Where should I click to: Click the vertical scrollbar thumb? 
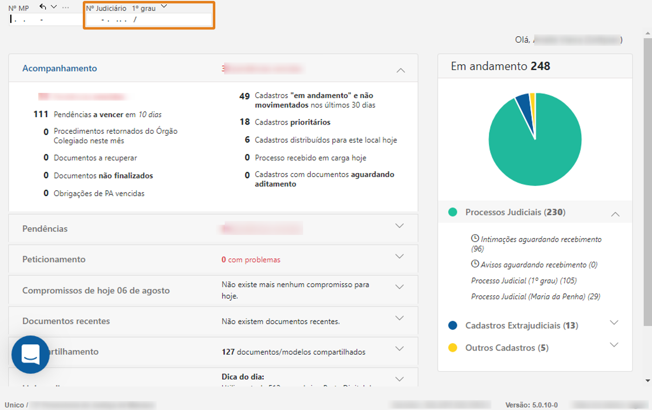[x=647, y=182]
